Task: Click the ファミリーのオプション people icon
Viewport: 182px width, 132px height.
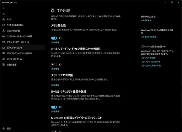Action: pyautogui.click(x=4, y=59)
